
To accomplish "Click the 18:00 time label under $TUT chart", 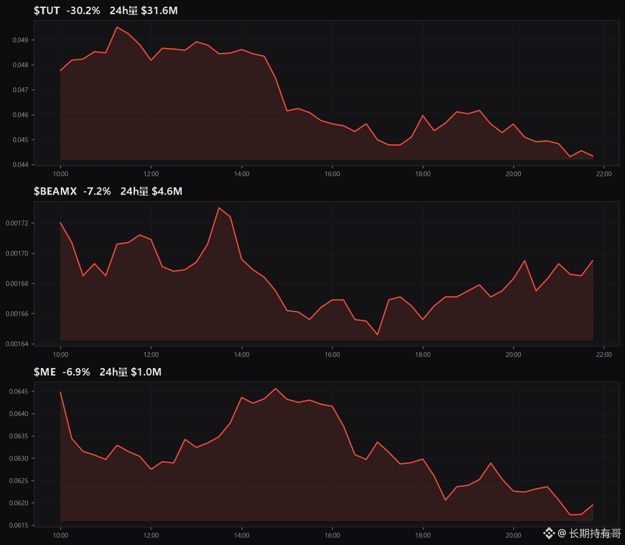I will 423,174.
